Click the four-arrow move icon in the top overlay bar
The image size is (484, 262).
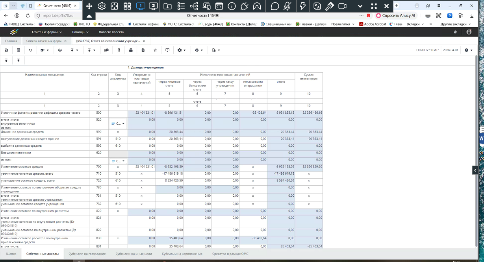[89, 6]
